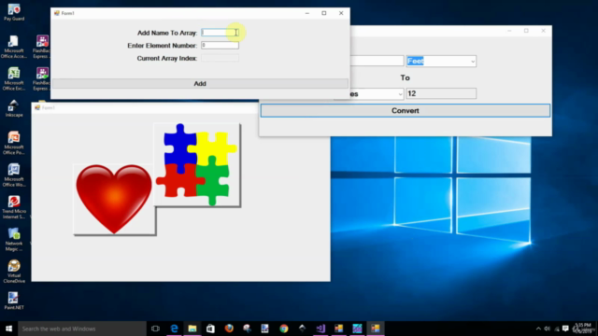598x336 pixels.
Task: Open the Windows Store from the taskbar
Action: click(210, 329)
